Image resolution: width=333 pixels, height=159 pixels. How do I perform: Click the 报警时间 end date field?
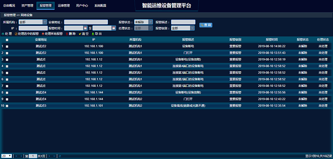coord(102,28)
